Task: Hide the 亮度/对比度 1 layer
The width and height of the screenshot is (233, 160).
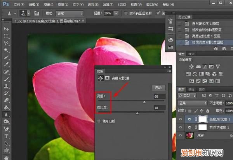Action: pyautogui.click(x=180, y=119)
